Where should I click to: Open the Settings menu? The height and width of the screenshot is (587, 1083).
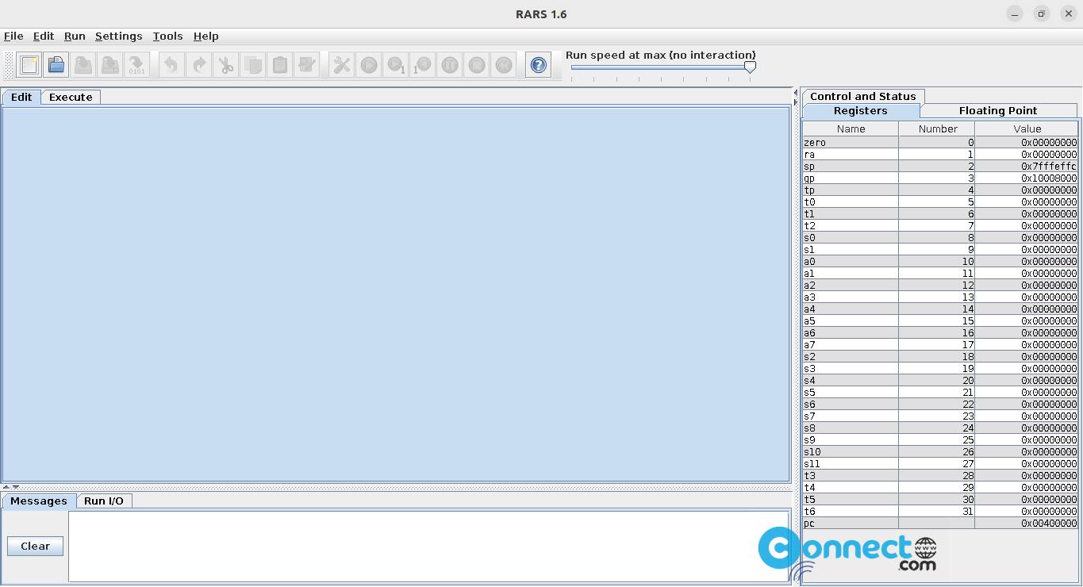118,36
